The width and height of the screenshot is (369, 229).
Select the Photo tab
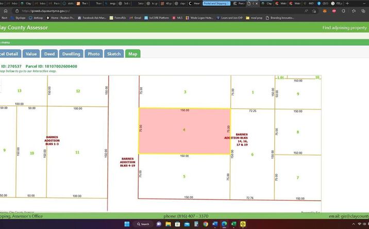[x=94, y=54]
